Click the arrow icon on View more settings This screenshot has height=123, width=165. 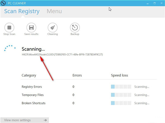[x=45, y=120]
